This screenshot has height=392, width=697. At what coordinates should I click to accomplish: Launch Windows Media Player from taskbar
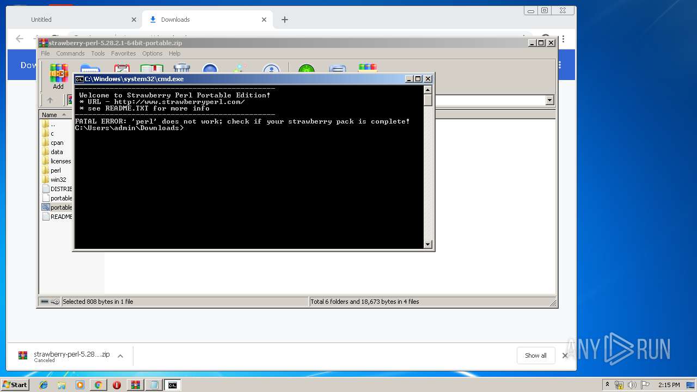click(80, 385)
